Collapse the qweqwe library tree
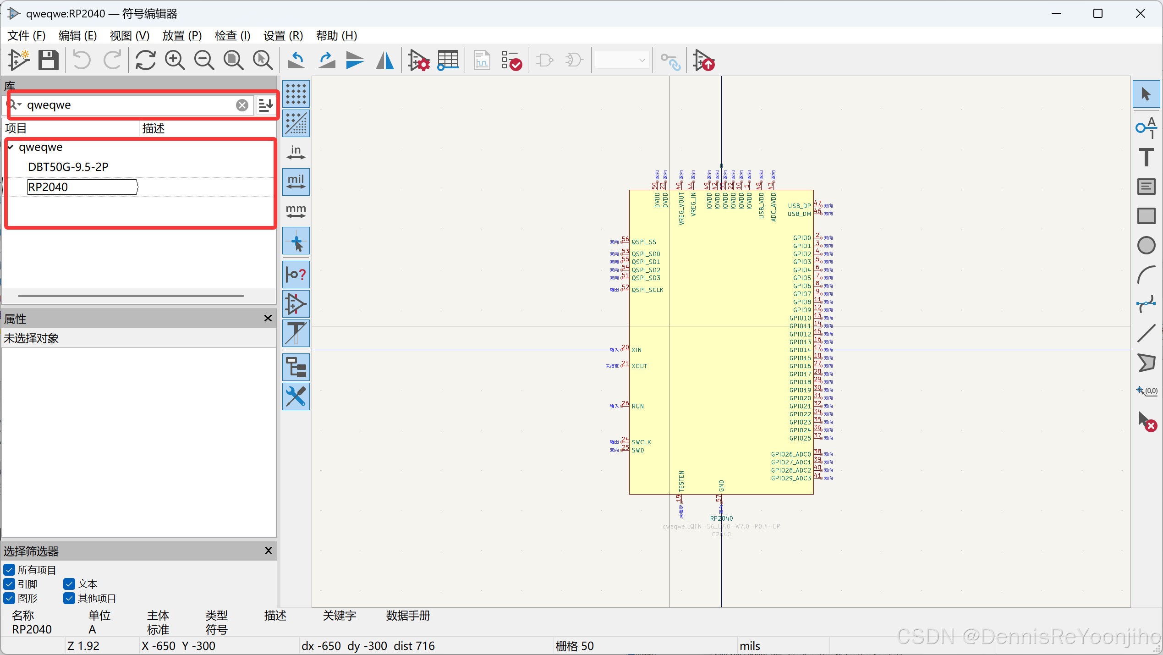The width and height of the screenshot is (1163, 655). [11, 147]
